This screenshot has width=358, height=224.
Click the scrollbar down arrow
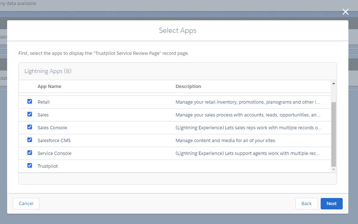[333, 169]
